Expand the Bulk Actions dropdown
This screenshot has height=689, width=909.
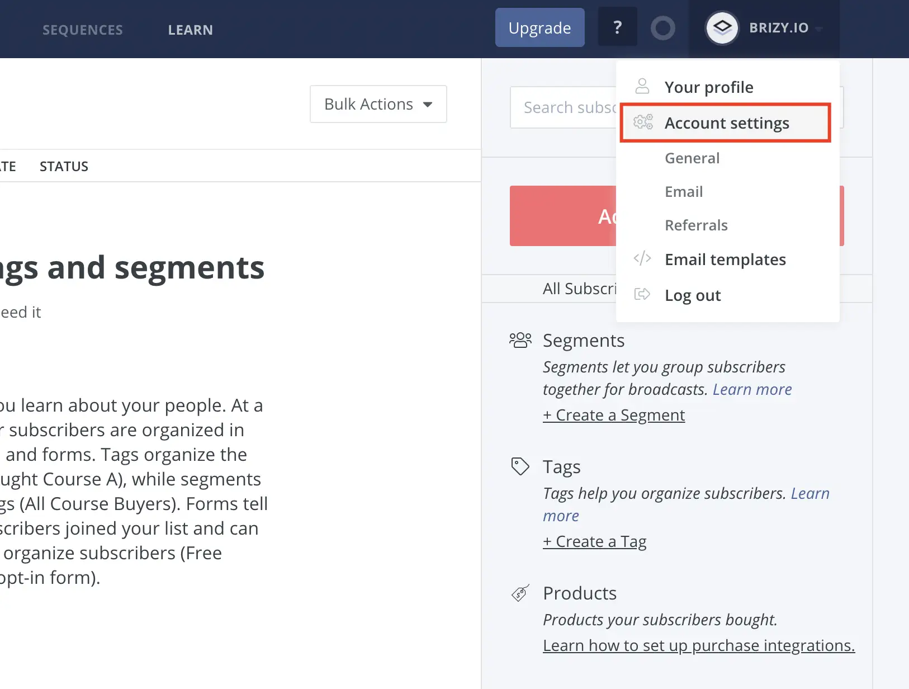pyautogui.click(x=378, y=104)
